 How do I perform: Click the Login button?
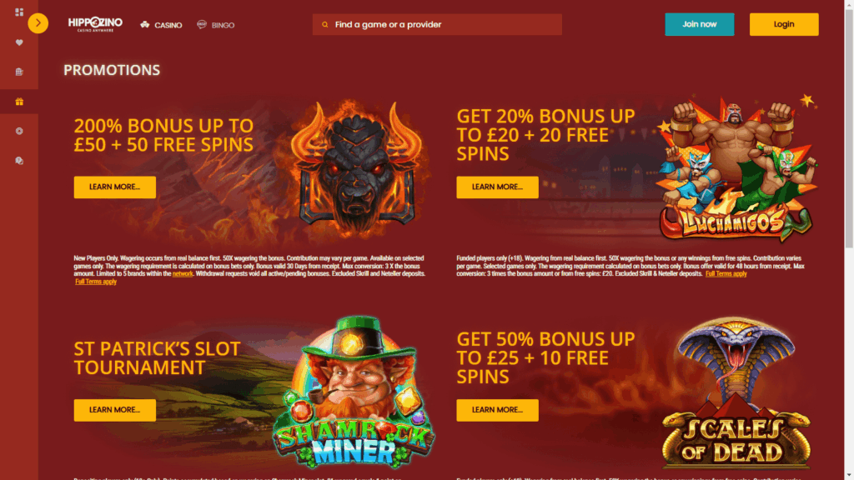784,24
